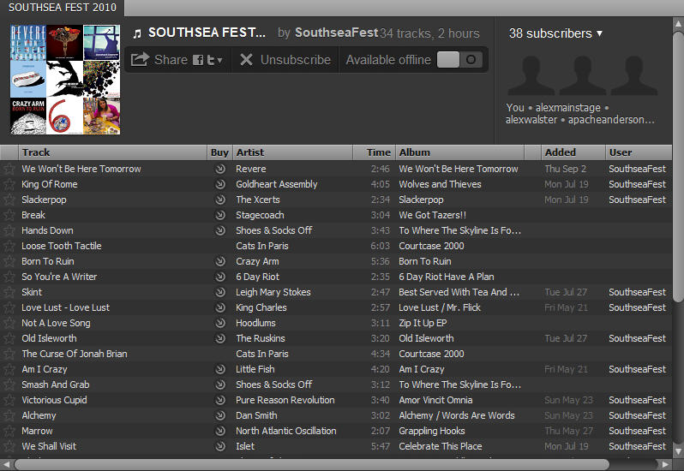Screen dimensions: 684x471
Task: Click buy icon for We Shall Visit
Action: (220, 446)
